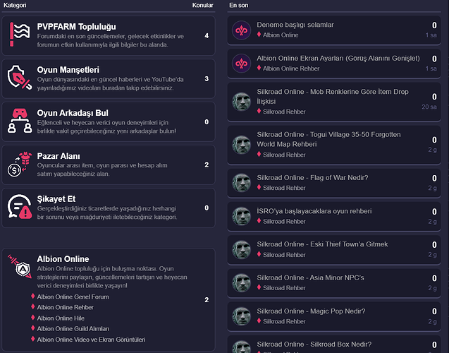Image resolution: width=449 pixels, height=353 pixels.
Task: Open the PVPFARM Topluluğu category
Action: click(76, 27)
